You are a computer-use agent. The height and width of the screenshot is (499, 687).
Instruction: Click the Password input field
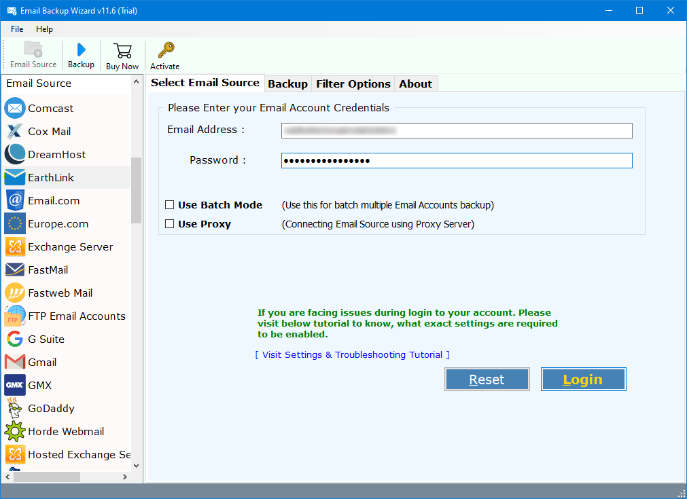click(x=457, y=161)
